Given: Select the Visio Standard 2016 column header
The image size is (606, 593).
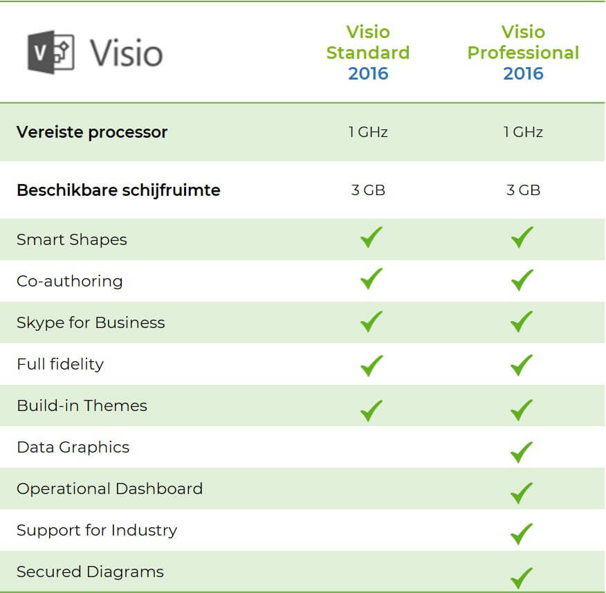Looking at the screenshot, I should pyautogui.click(x=368, y=53).
